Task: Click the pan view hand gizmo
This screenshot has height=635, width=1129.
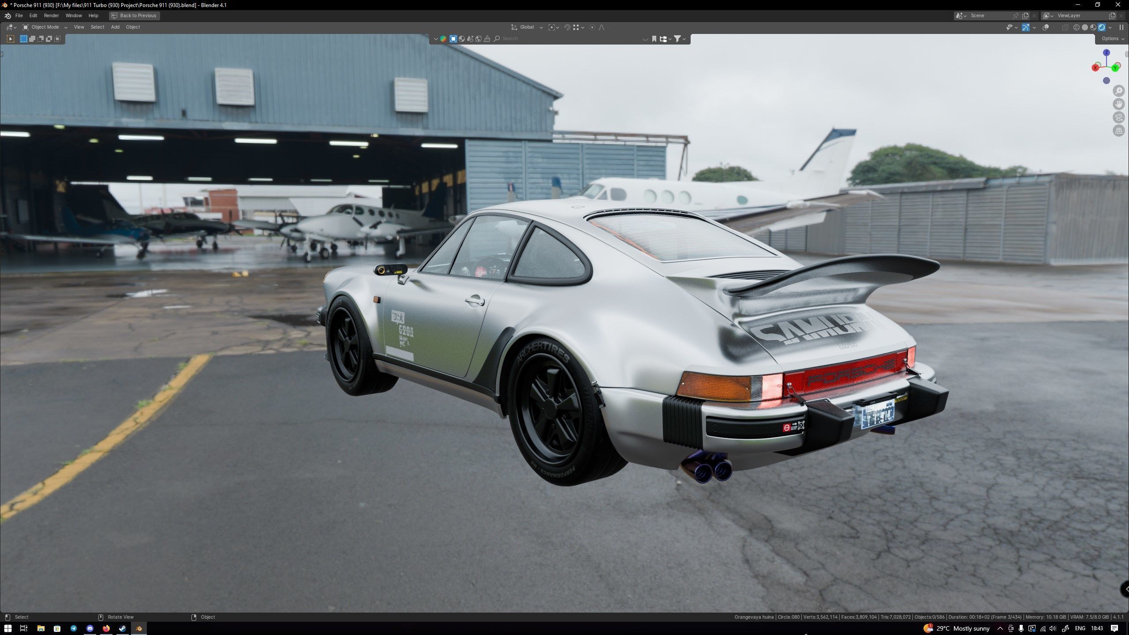Action: pyautogui.click(x=1118, y=104)
